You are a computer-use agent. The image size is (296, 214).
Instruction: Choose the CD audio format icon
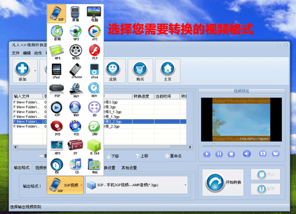[76, 166]
